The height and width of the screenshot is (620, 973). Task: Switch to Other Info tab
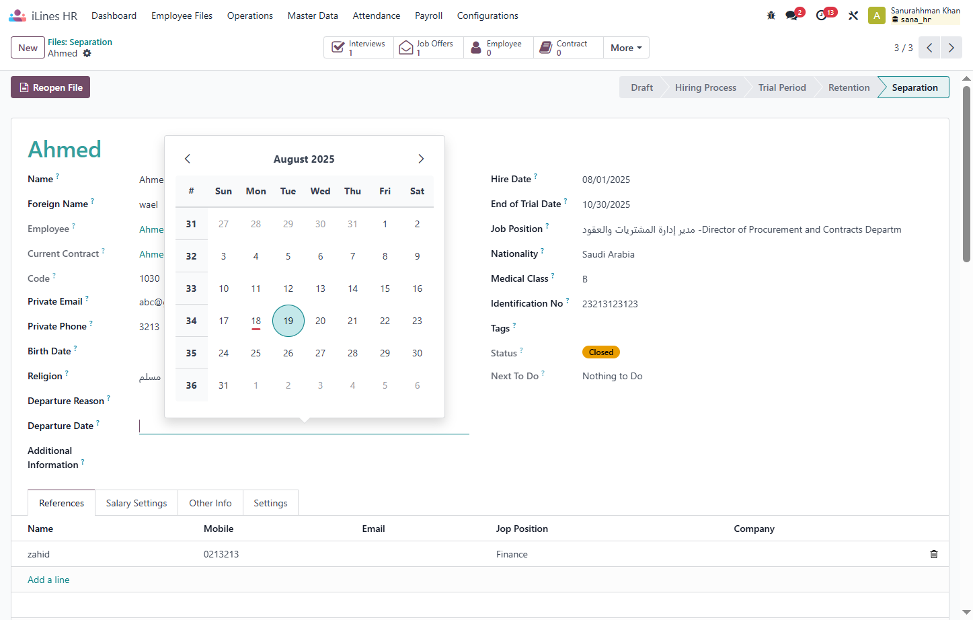(210, 503)
